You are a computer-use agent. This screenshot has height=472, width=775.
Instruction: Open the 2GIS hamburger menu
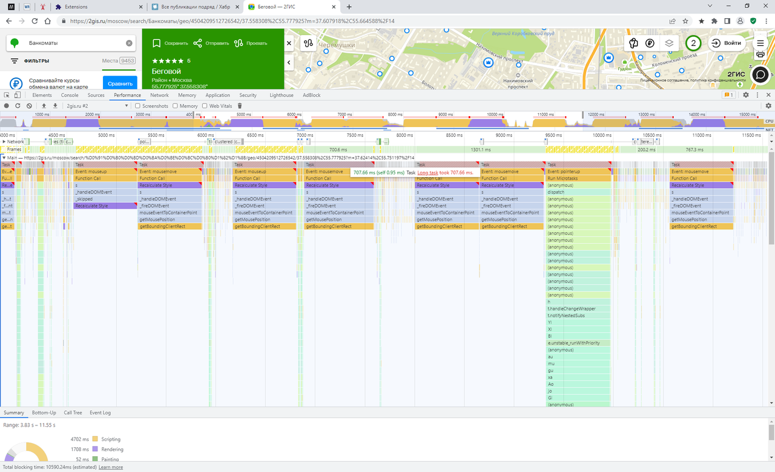point(760,43)
